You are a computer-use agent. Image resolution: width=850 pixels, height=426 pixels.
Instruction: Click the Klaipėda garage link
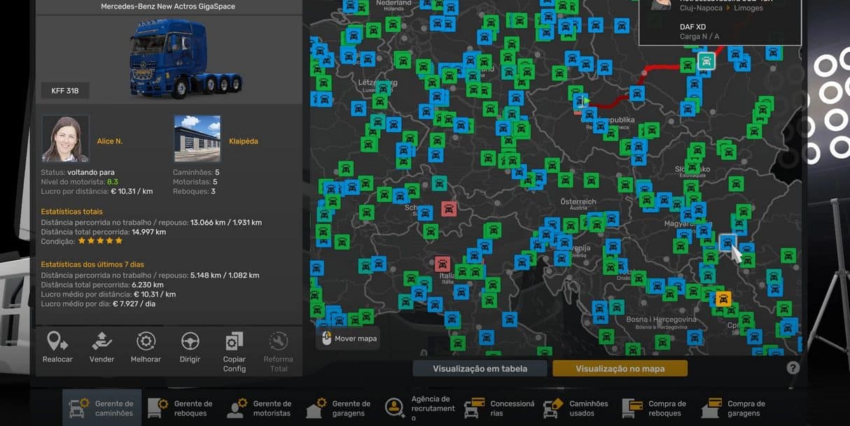tap(243, 141)
